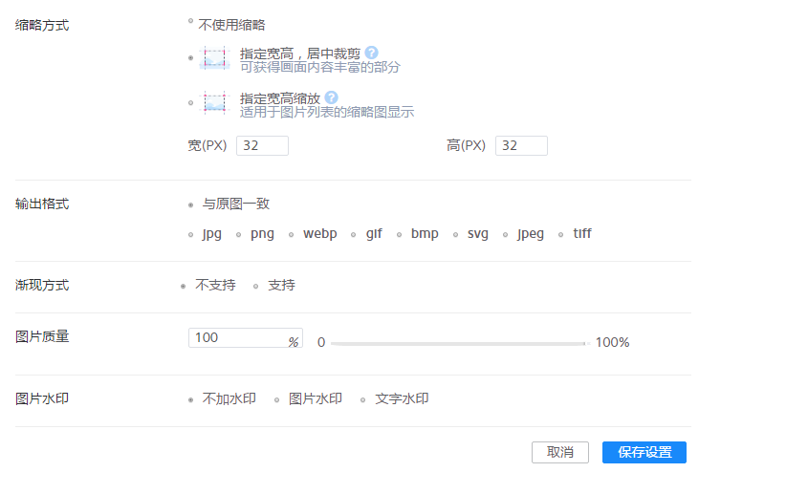Click the 高(PX) height input field
Image resolution: width=786 pixels, height=494 pixels.
[520, 145]
